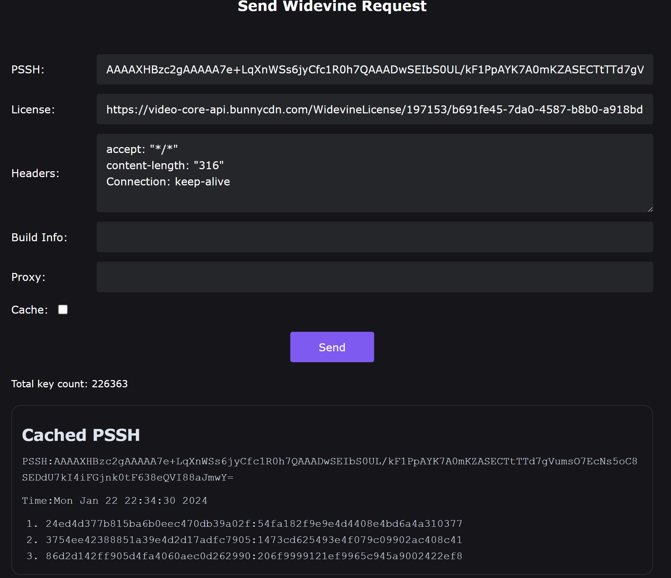This screenshot has width=671, height=578.
Task: Click the empty Build Info field
Action: point(374,237)
